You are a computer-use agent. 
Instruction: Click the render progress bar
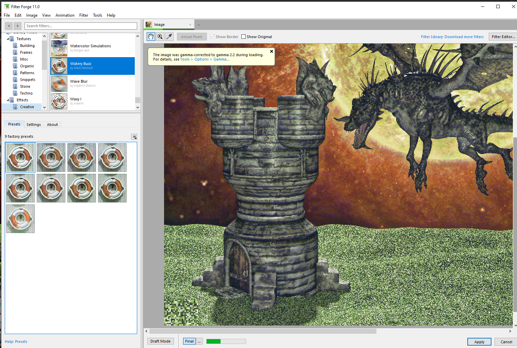[226, 341]
